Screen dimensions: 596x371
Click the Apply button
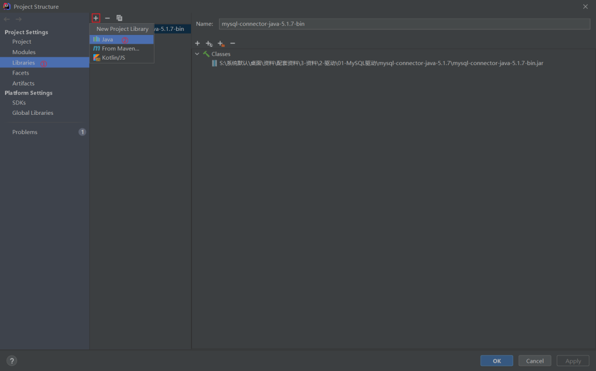573,361
